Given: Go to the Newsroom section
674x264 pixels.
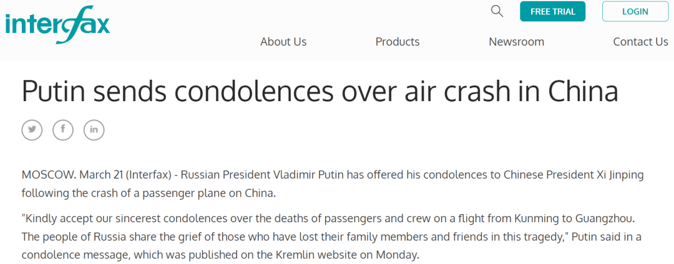Looking at the screenshot, I should (x=516, y=42).
